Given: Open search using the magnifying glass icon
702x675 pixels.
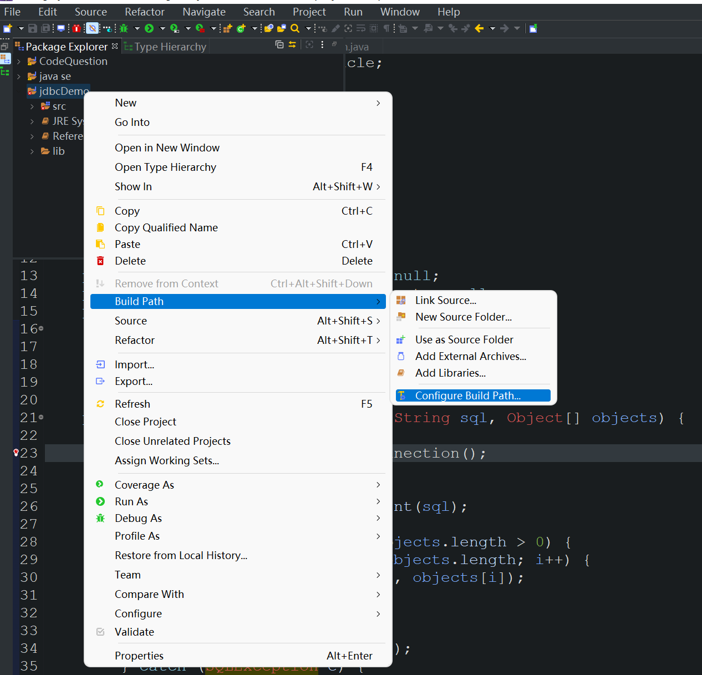Looking at the screenshot, I should pos(294,28).
